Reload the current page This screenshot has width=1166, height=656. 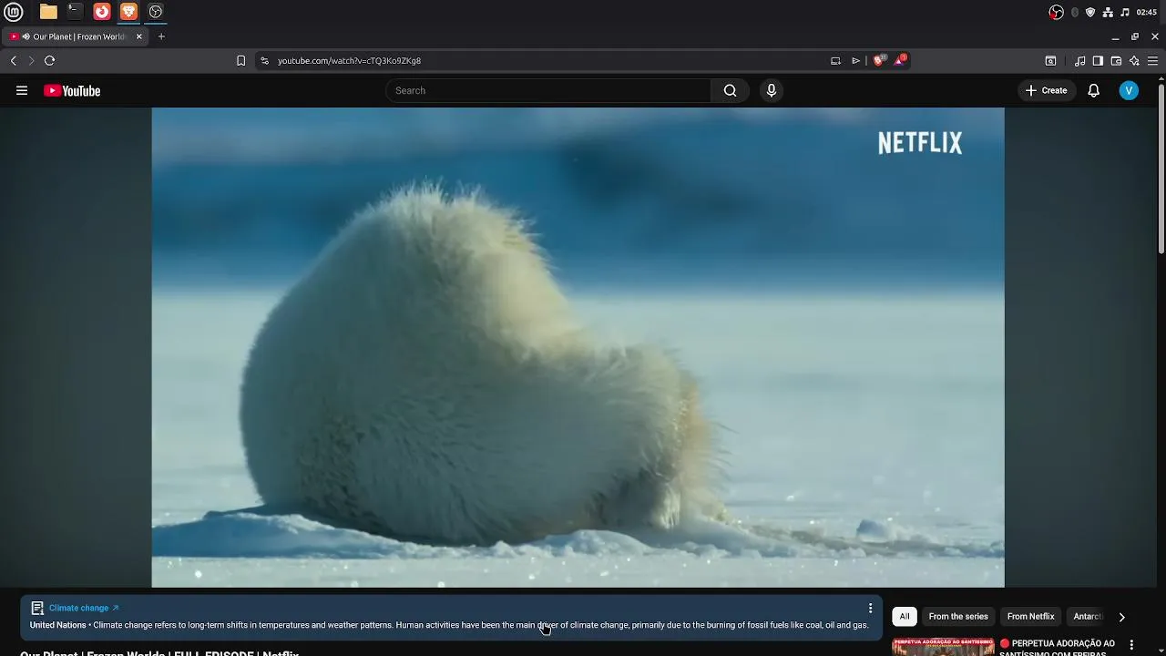pyautogui.click(x=50, y=61)
